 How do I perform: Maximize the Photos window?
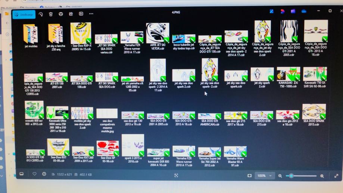click(330, 11)
